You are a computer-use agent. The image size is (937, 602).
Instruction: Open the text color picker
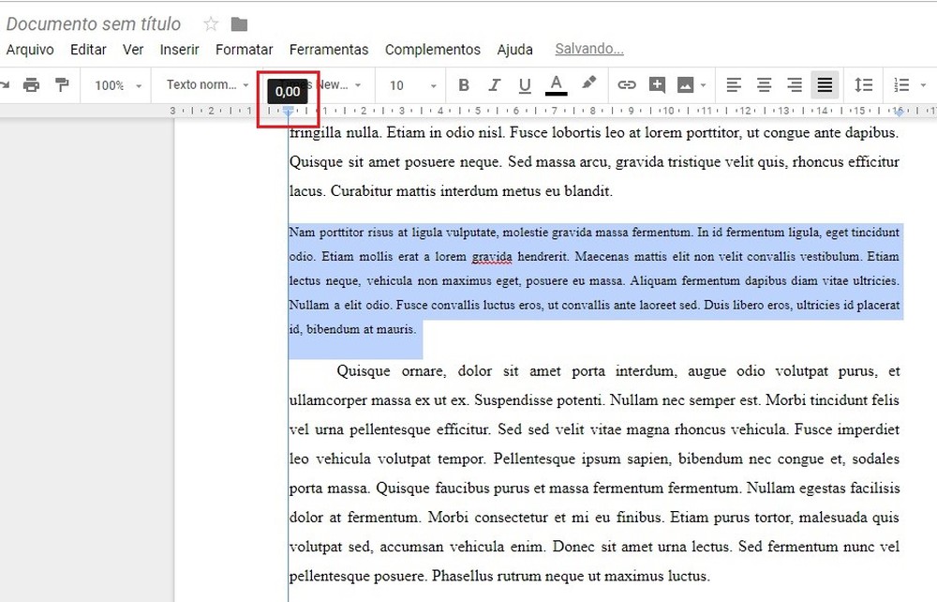[557, 84]
